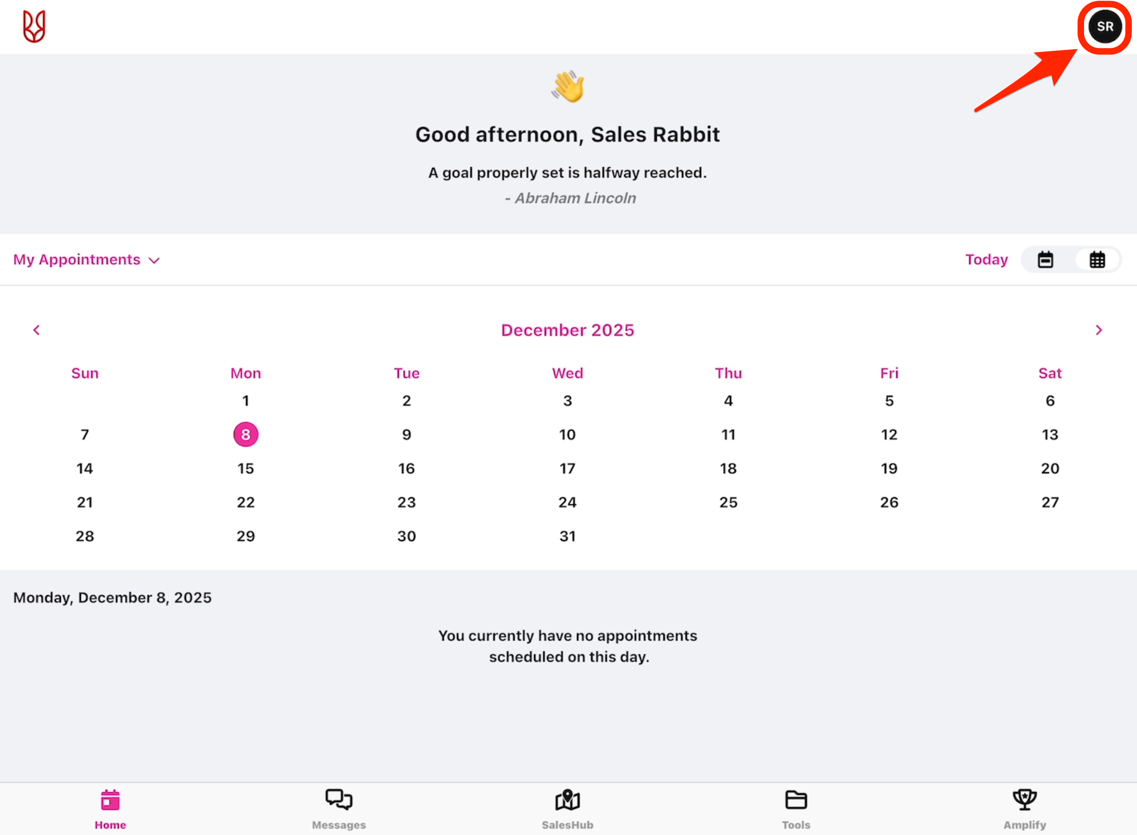Click the SalesRabbit logo icon
This screenshot has height=835, width=1137.
click(34, 26)
